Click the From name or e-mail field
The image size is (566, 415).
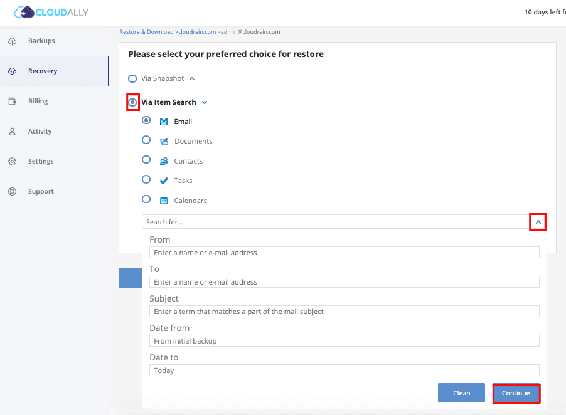344,253
